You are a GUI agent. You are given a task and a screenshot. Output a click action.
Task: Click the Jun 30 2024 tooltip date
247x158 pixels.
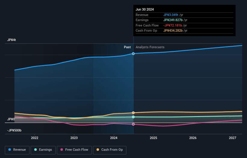(x=145, y=9)
